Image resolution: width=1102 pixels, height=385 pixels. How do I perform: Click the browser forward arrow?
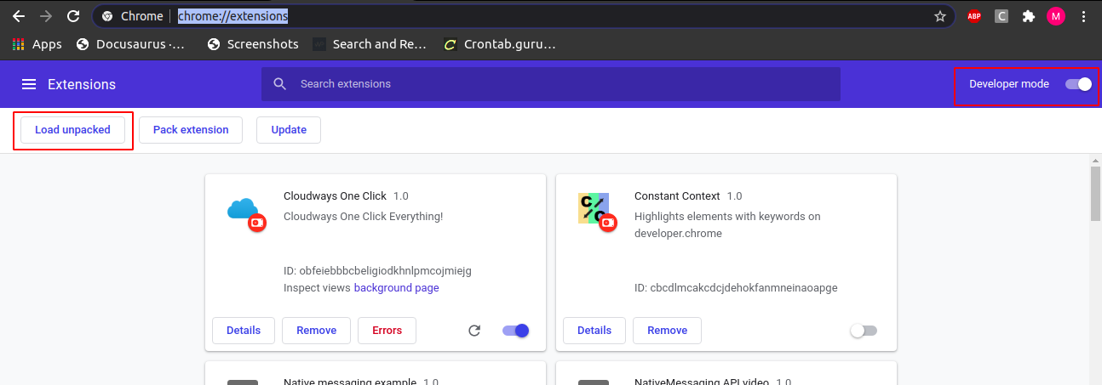[46, 16]
